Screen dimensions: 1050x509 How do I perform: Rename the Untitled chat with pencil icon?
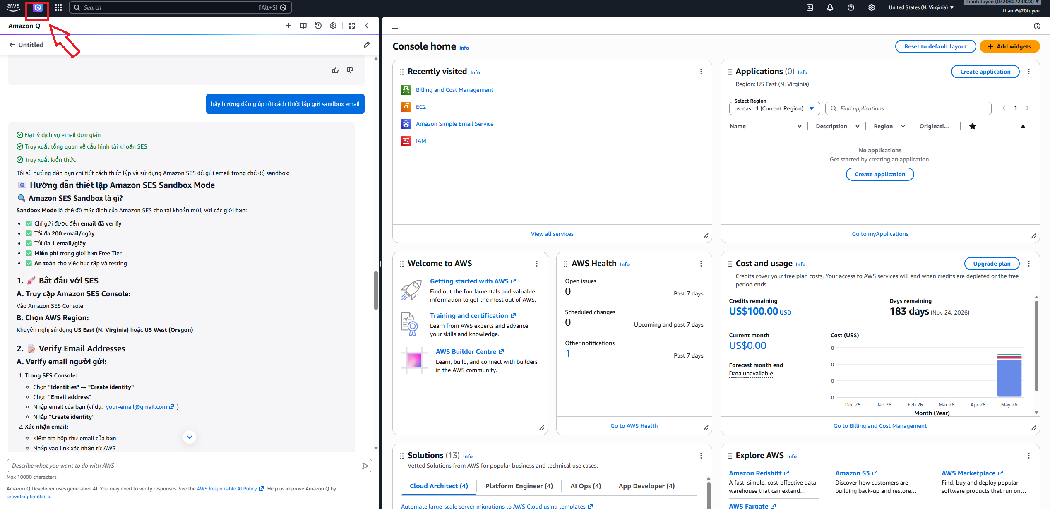coord(367,45)
